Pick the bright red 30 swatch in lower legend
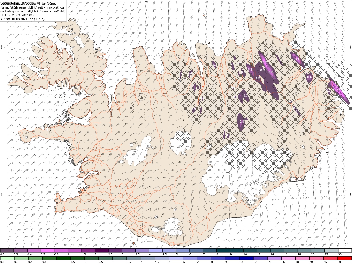 pos(345,258)
